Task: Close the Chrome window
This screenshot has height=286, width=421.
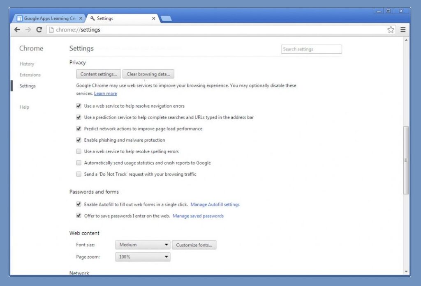Action: (x=401, y=11)
